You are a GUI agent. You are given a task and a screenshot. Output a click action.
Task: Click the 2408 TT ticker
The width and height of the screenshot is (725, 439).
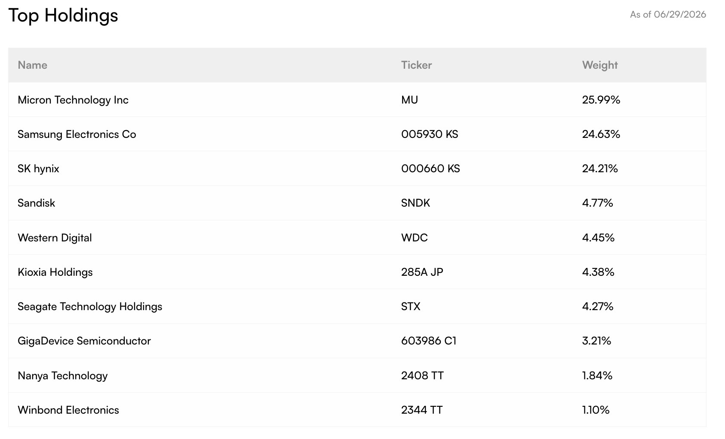point(422,375)
